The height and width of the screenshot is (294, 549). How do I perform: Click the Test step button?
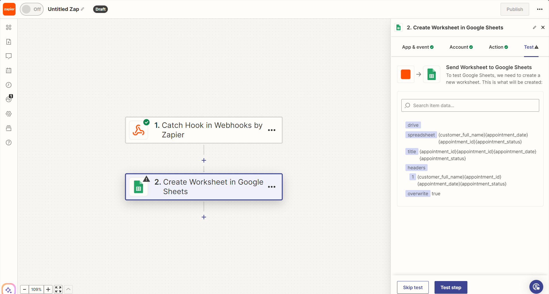coord(451,287)
